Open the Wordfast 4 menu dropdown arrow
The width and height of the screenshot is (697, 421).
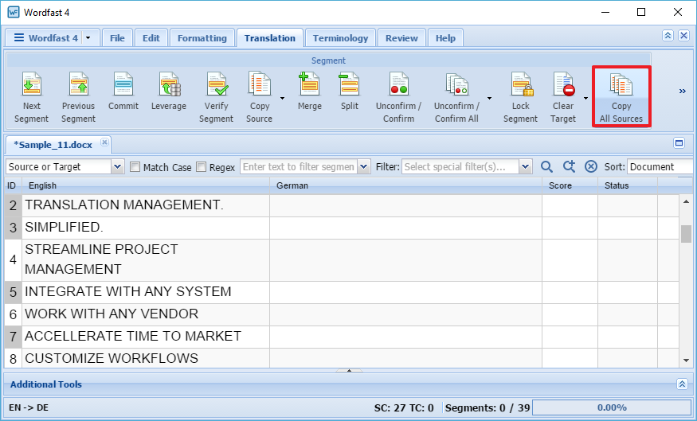point(88,38)
